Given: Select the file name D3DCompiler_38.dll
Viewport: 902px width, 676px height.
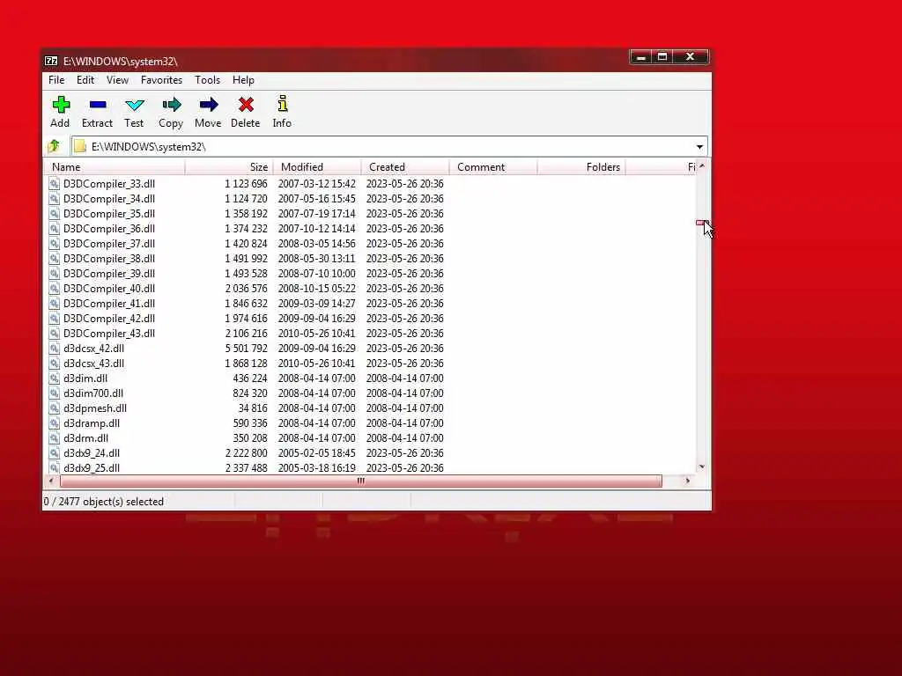Looking at the screenshot, I should tap(108, 259).
